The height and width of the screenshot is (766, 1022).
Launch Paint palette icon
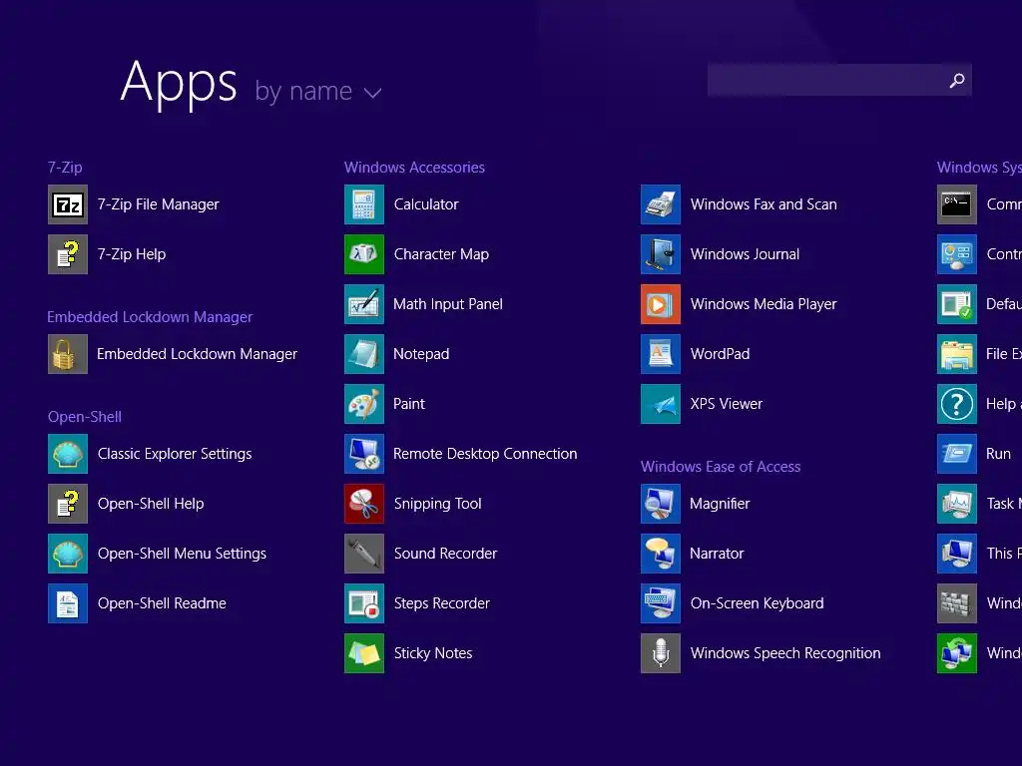364,404
